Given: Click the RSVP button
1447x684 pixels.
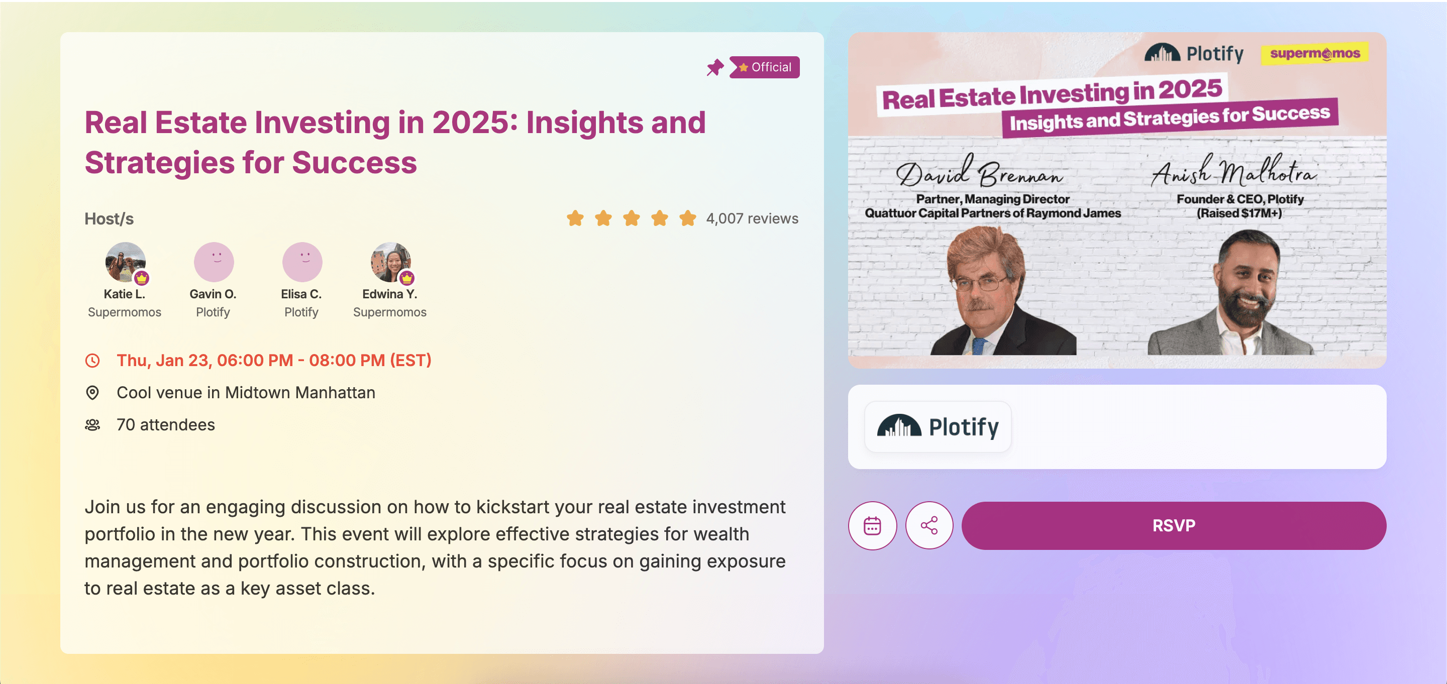Looking at the screenshot, I should click(x=1174, y=526).
